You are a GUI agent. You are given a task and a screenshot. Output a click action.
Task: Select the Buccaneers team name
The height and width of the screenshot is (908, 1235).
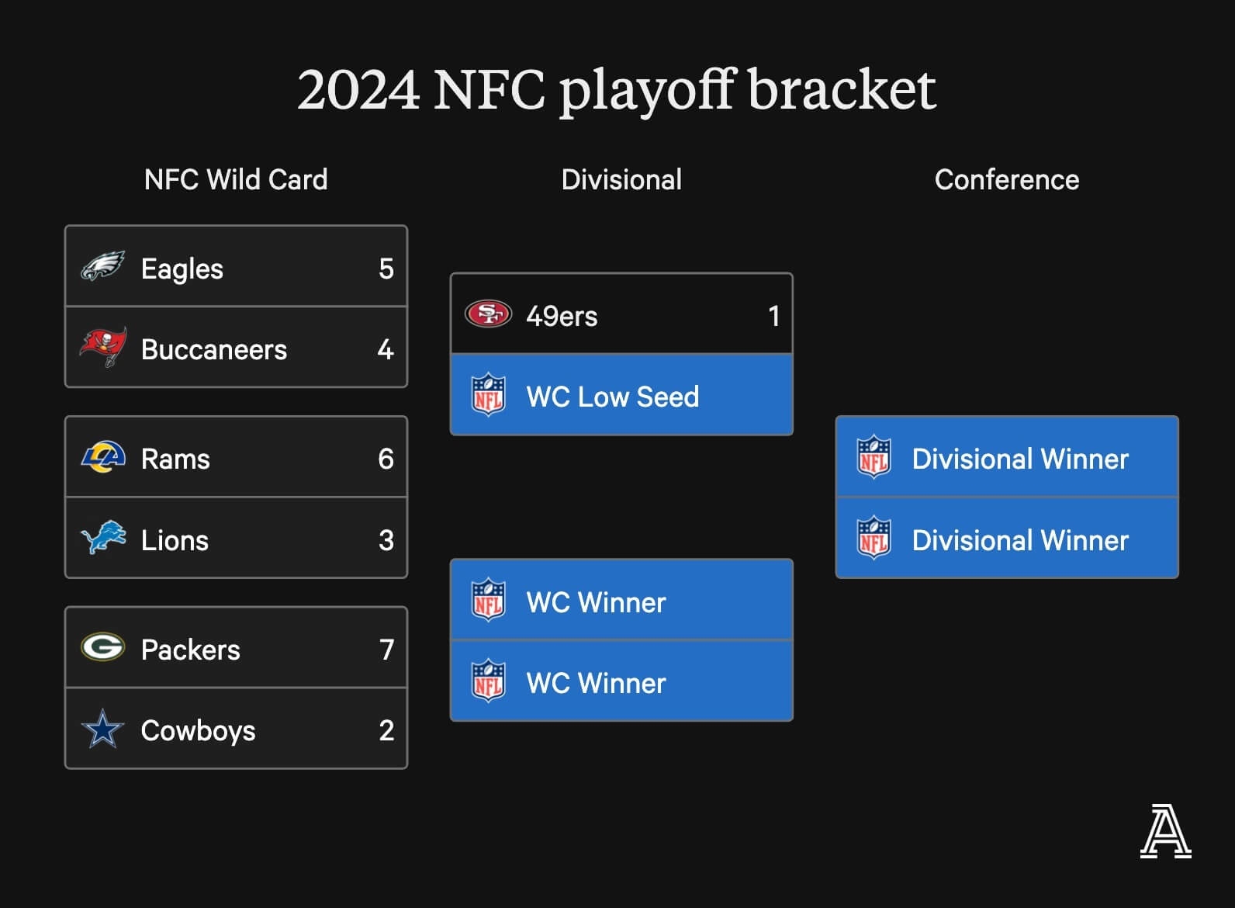(214, 350)
